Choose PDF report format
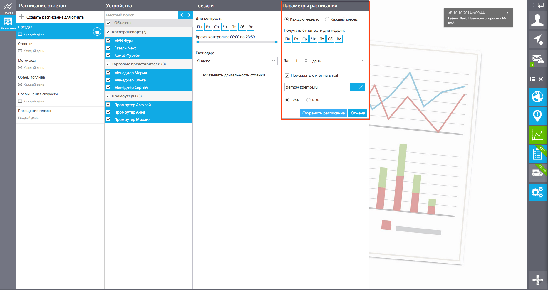Screen dimensions: 548x290 click(x=309, y=100)
